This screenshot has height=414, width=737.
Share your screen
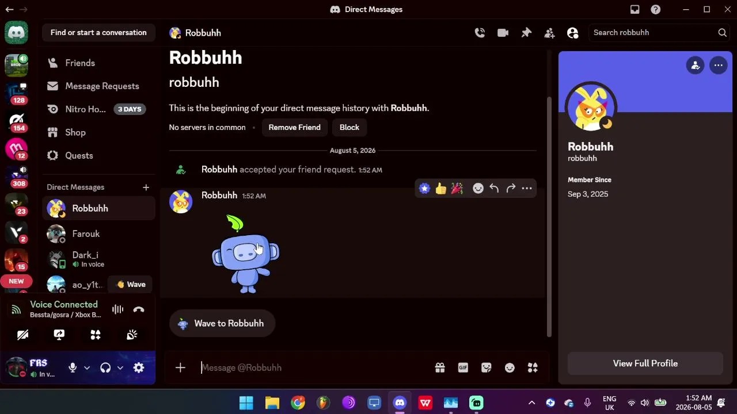point(59,335)
